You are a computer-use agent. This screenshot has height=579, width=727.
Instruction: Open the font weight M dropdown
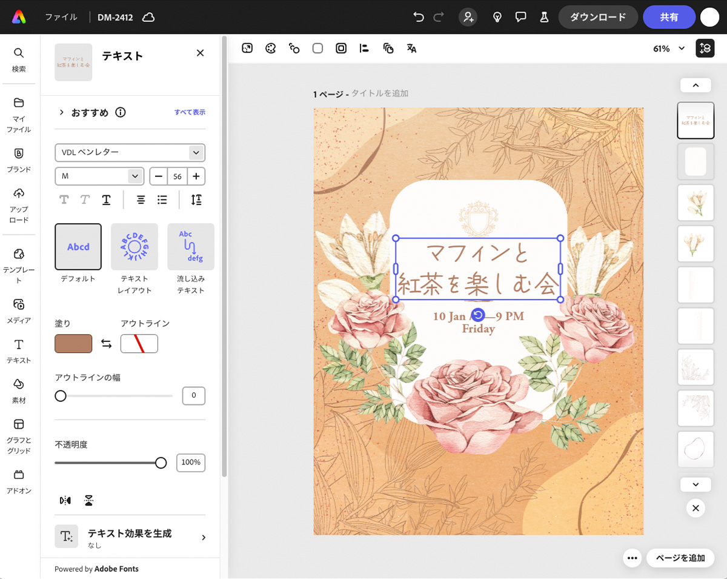[x=99, y=176]
